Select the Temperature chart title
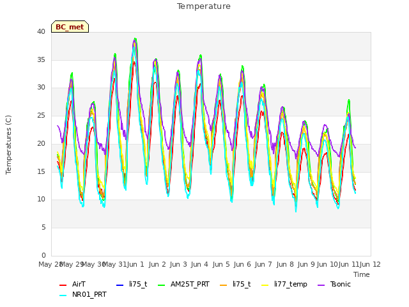Image resolution: width=409 pixels, height=307 pixels. tap(204, 6)
